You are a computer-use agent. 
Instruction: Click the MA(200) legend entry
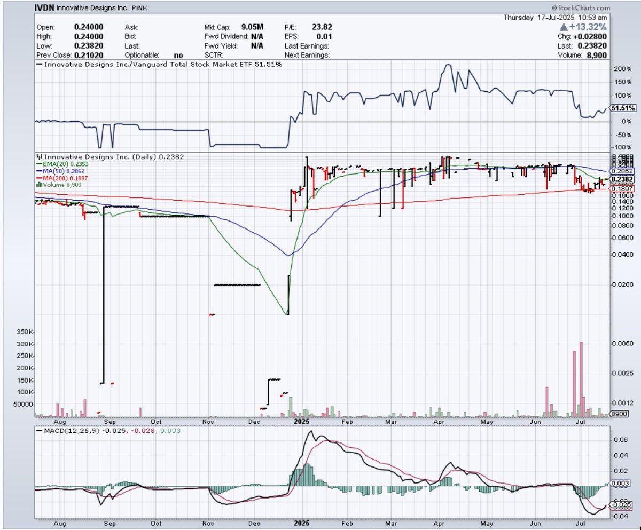tap(61, 178)
